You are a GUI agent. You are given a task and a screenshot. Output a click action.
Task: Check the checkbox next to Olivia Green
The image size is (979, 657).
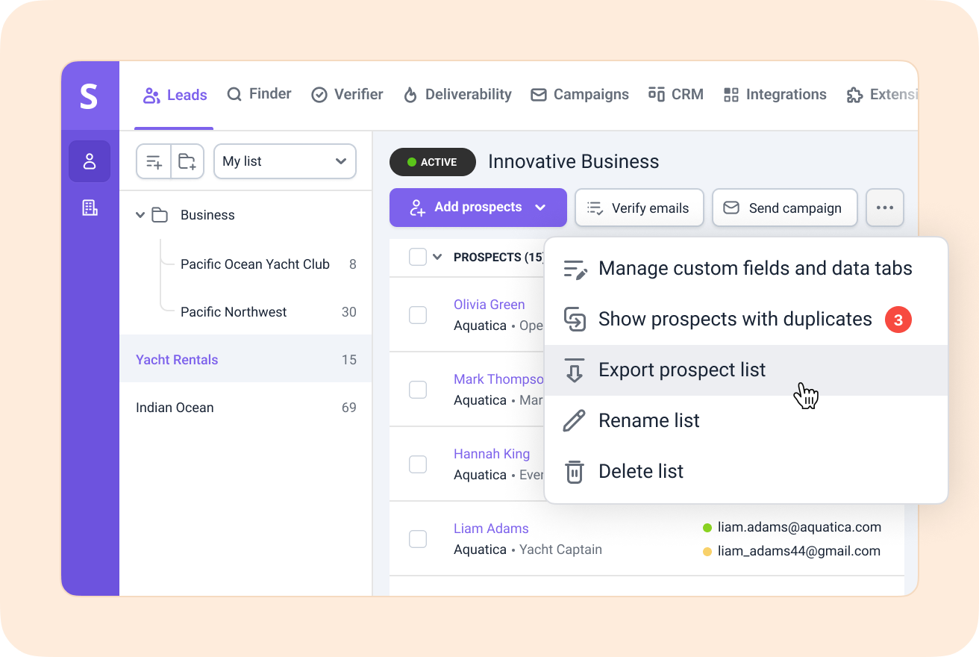tap(418, 314)
